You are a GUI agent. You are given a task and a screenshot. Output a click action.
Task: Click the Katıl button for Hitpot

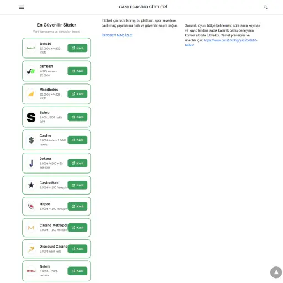pos(77,206)
